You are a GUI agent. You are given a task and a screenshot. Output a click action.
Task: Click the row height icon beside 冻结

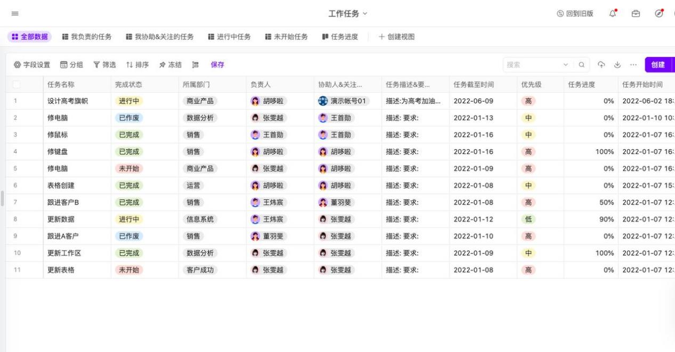[x=196, y=65]
